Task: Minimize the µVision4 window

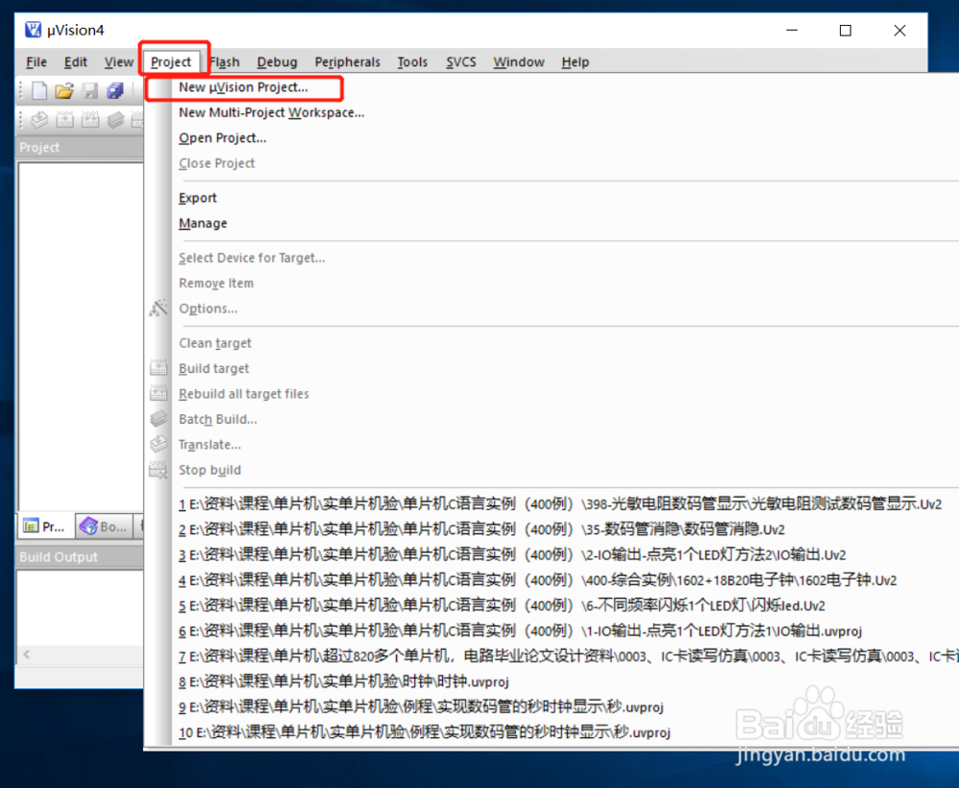Action: (792, 31)
